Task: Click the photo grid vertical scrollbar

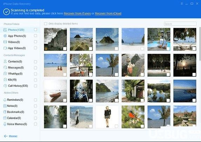Action: [200, 44]
